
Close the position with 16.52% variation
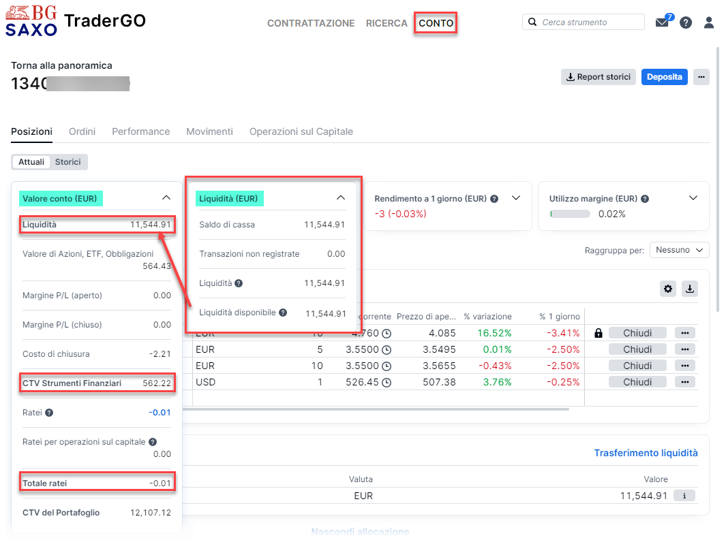[x=637, y=333]
